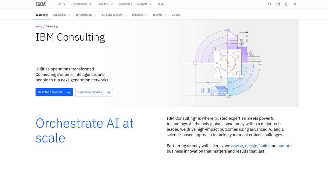Expand the Insights dropdown
The image size is (328, 185).
click(159, 15)
